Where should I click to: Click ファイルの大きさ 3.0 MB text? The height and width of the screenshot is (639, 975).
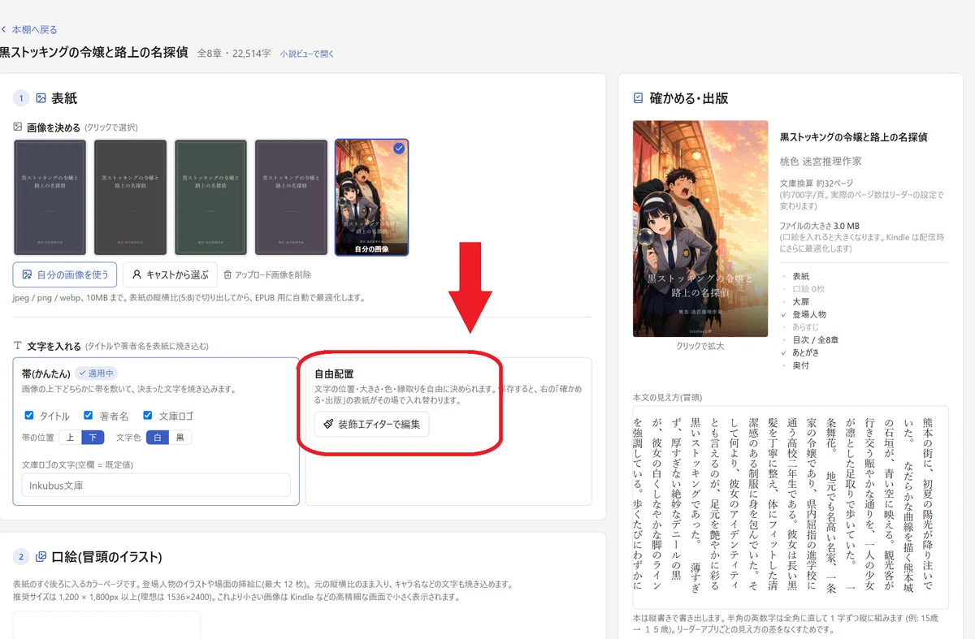pyautogui.click(x=820, y=226)
